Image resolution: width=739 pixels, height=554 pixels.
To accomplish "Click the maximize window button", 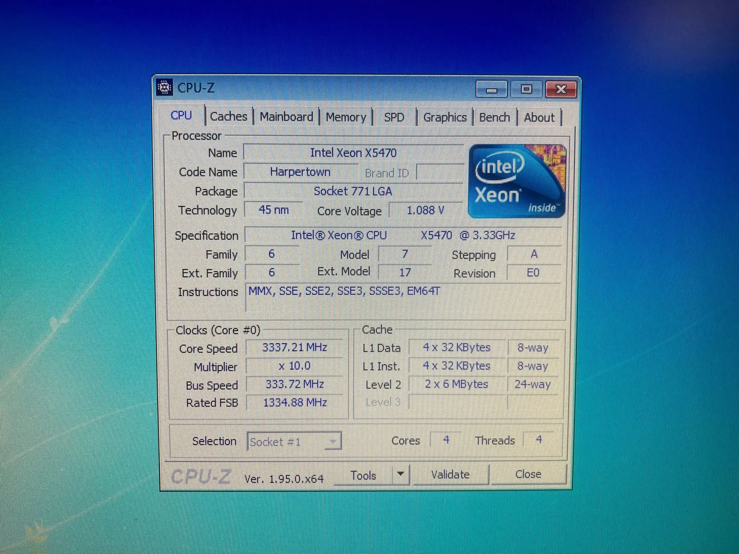I will (x=526, y=89).
